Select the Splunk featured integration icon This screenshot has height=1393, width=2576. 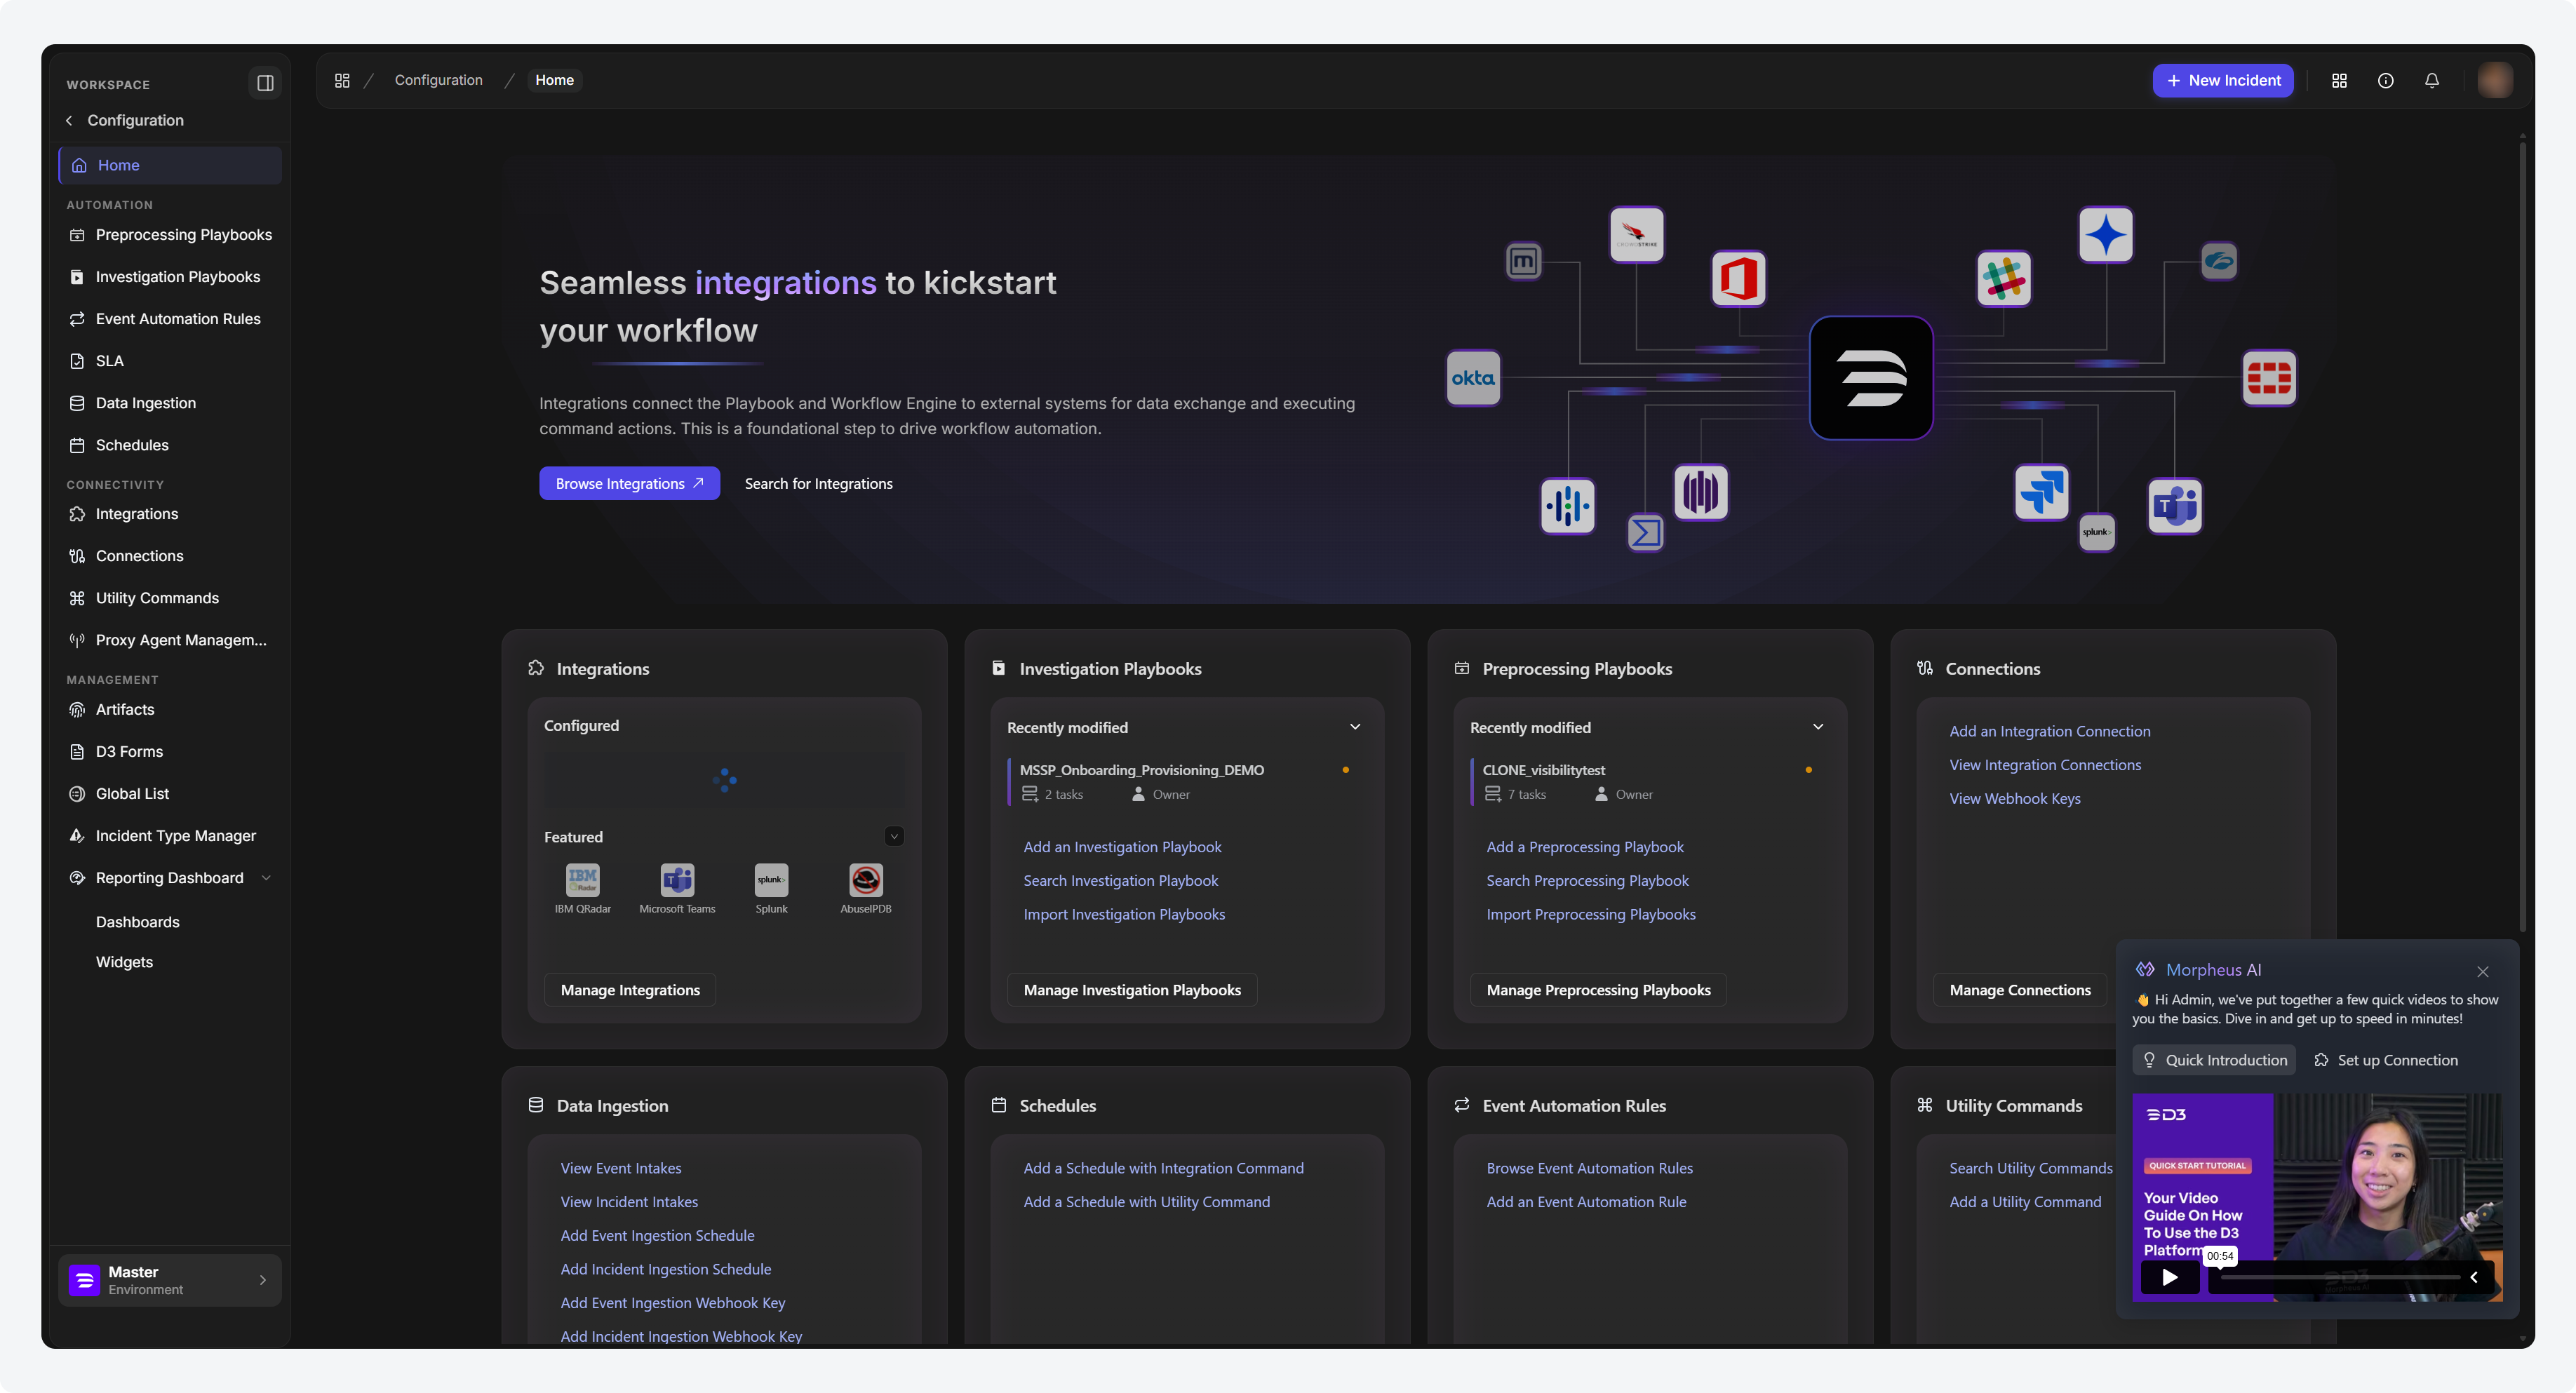(771, 880)
